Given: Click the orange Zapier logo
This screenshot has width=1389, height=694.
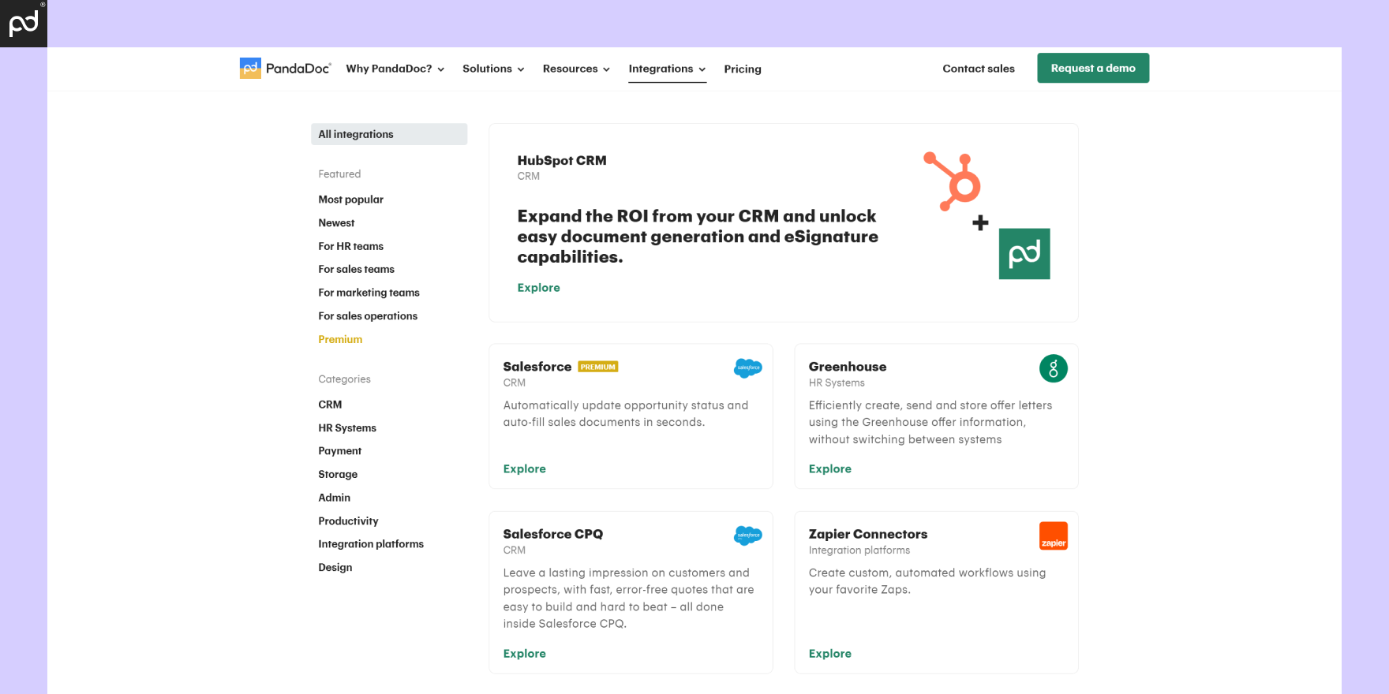Looking at the screenshot, I should point(1053,535).
